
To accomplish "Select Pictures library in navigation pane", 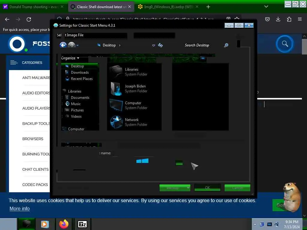I will [x=77, y=110].
